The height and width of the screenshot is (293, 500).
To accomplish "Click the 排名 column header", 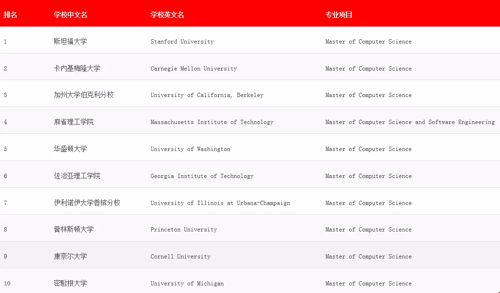I will pyautogui.click(x=10, y=15).
